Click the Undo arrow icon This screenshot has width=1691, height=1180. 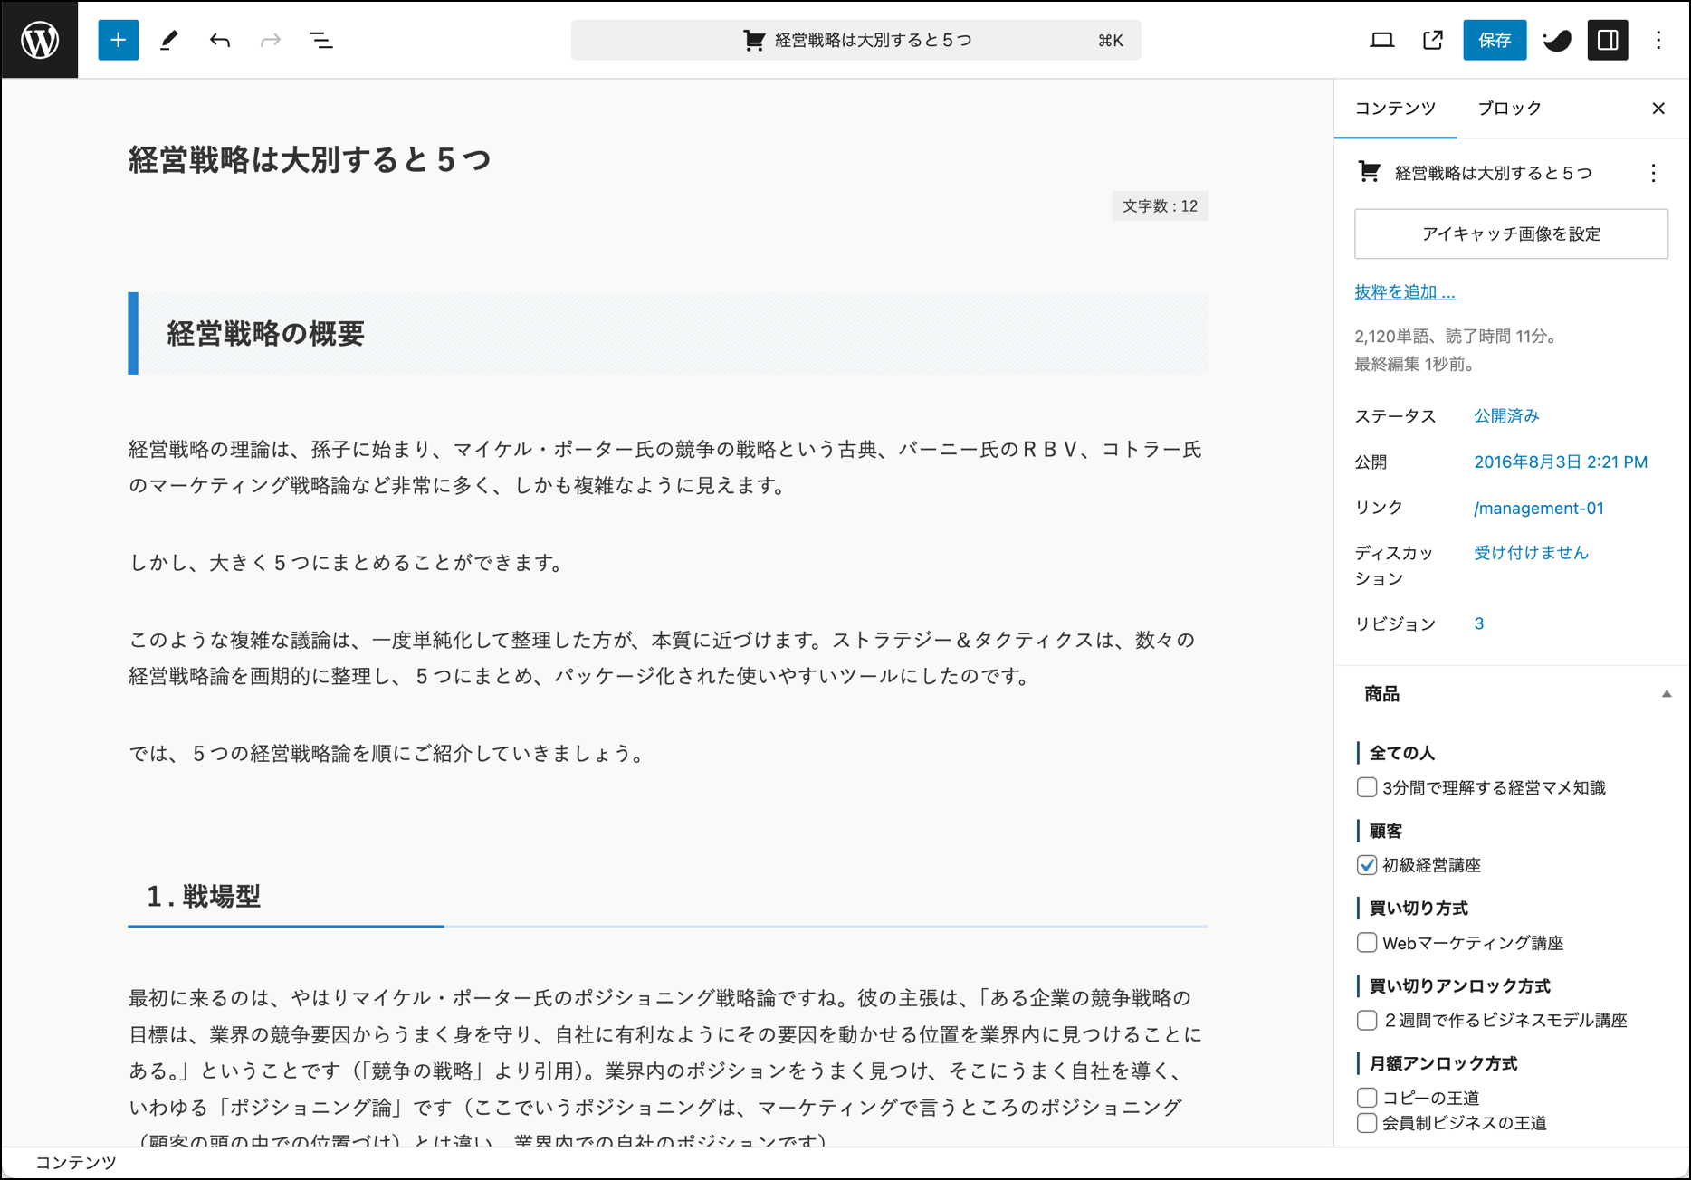220,40
